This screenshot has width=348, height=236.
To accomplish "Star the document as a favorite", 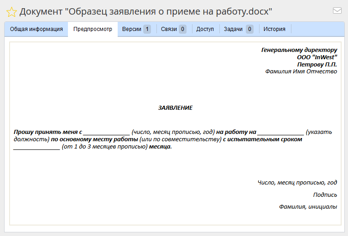I will click(11, 11).
